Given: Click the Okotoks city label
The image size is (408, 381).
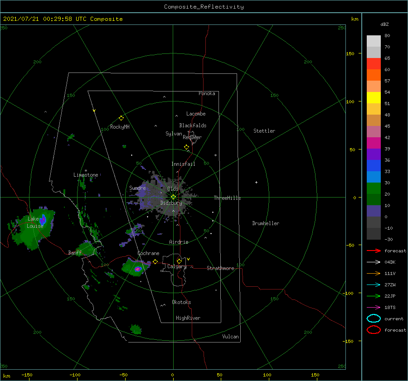Looking at the screenshot, I should pos(181,302).
